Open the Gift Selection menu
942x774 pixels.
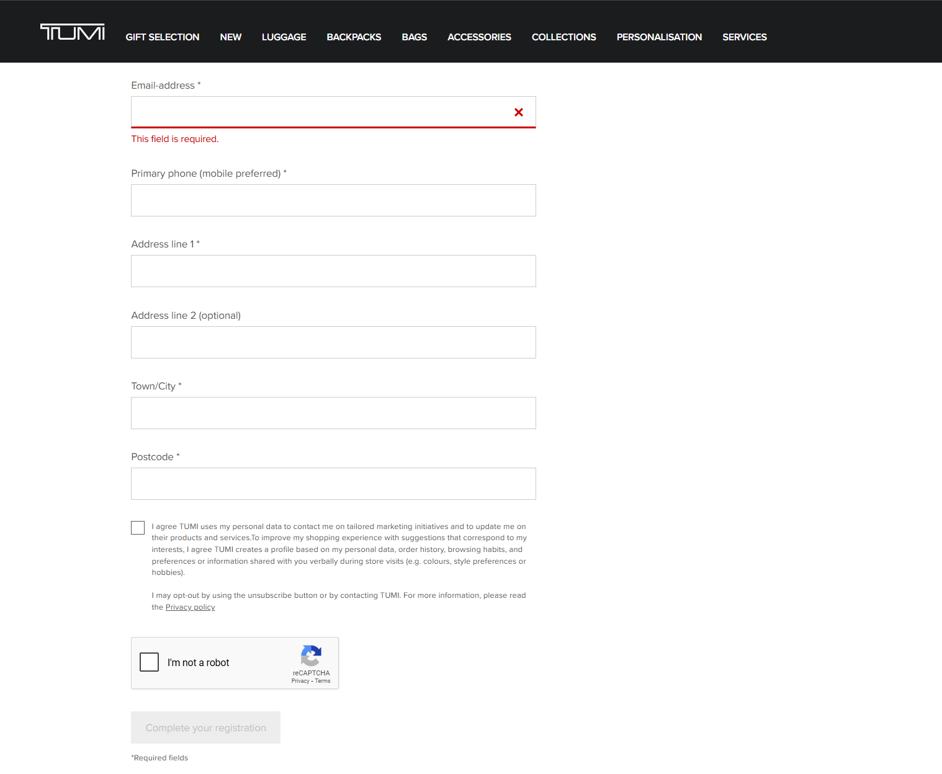(163, 37)
